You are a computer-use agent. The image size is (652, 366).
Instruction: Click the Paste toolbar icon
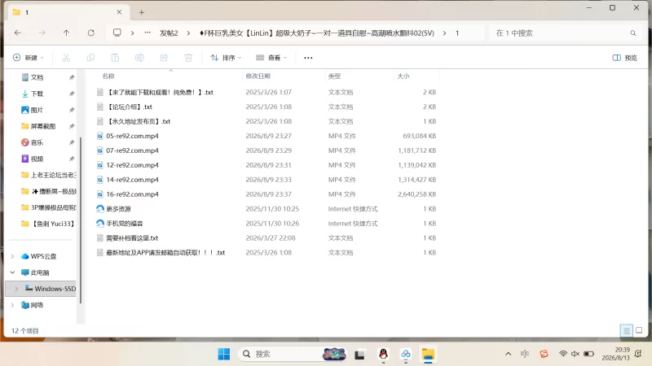pyautogui.click(x=115, y=58)
